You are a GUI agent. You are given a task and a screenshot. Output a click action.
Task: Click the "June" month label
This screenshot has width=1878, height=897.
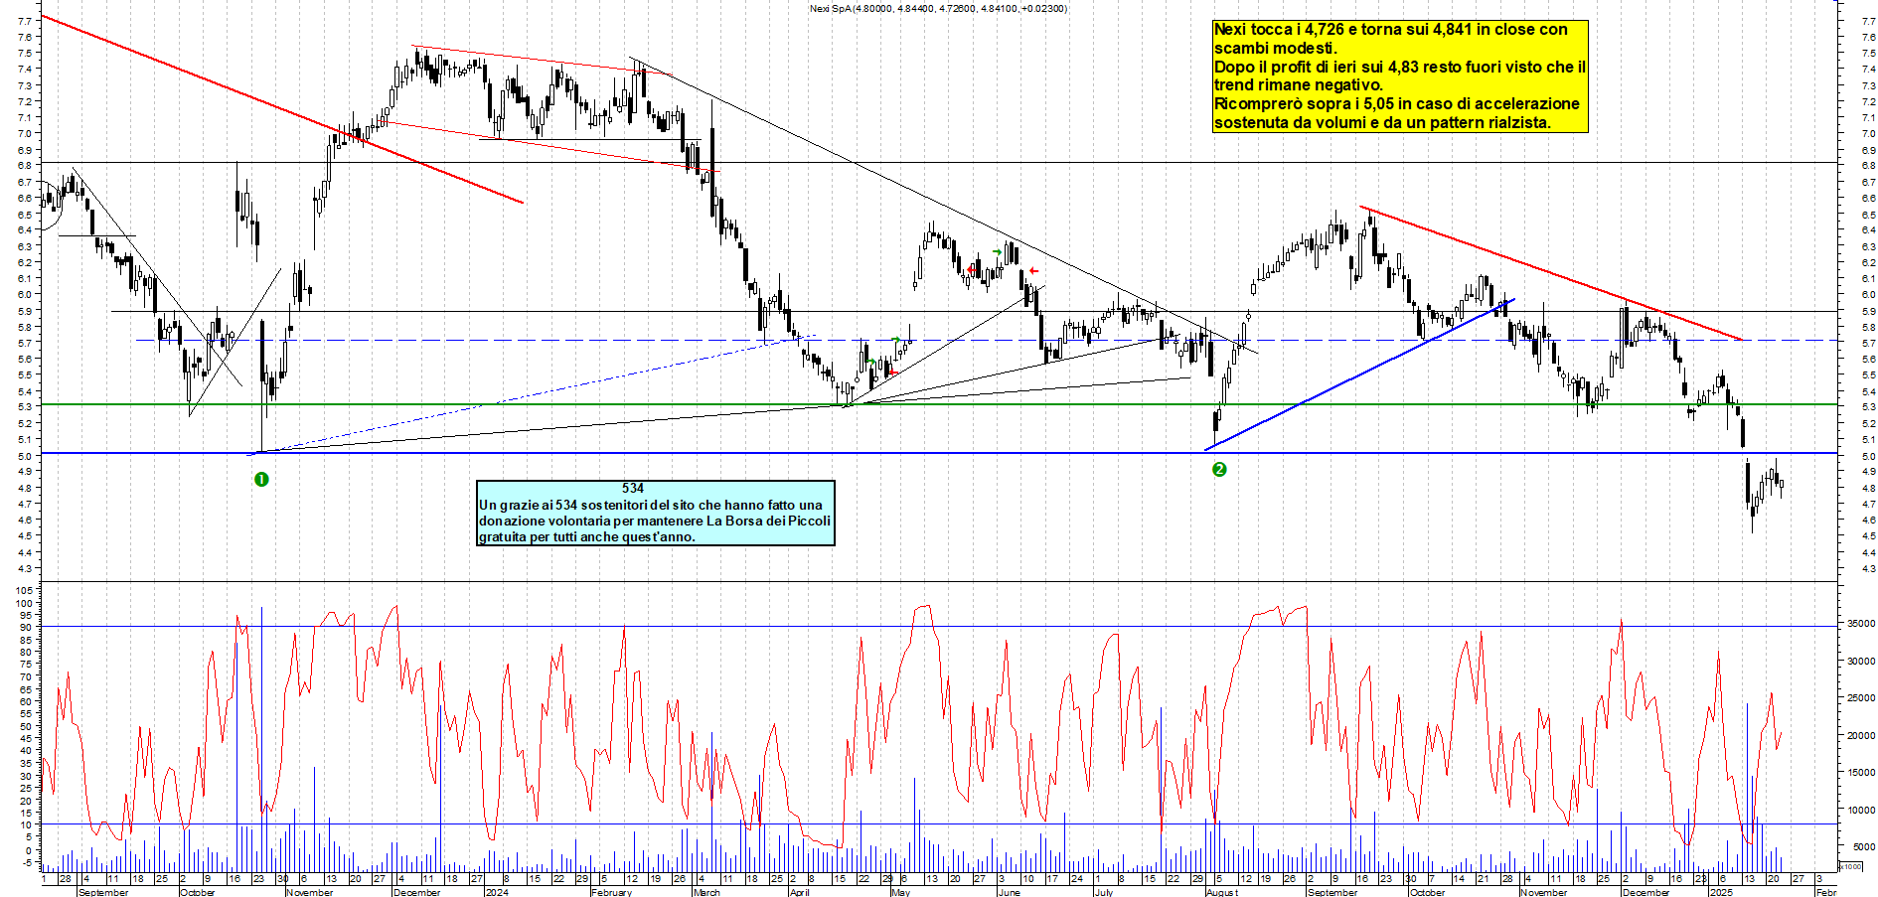tap(1009, 892)
